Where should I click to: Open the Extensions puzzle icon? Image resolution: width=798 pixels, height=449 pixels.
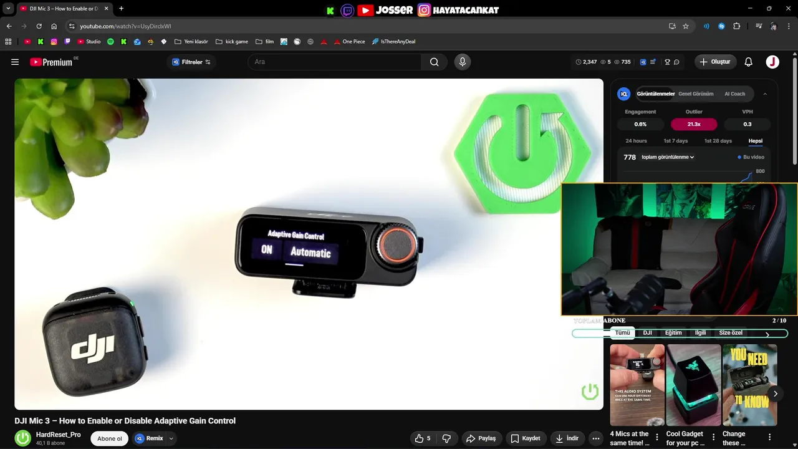(737, 26)
